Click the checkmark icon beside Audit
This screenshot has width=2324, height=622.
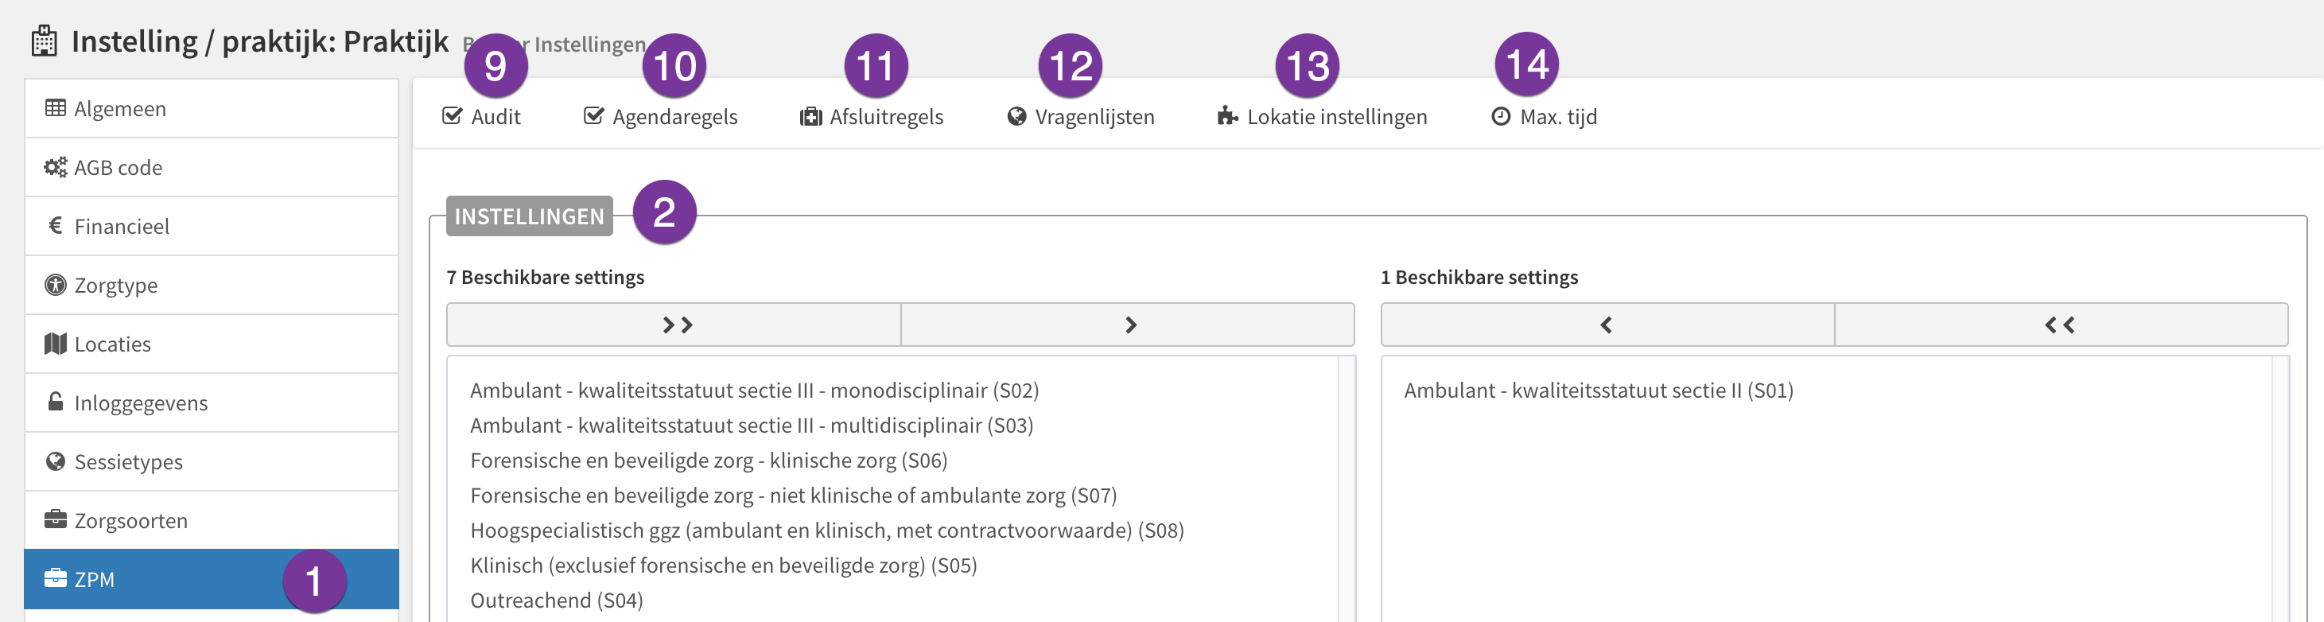point(452,115)
